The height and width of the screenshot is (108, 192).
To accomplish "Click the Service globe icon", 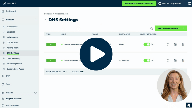I will (x=3, y=93).
